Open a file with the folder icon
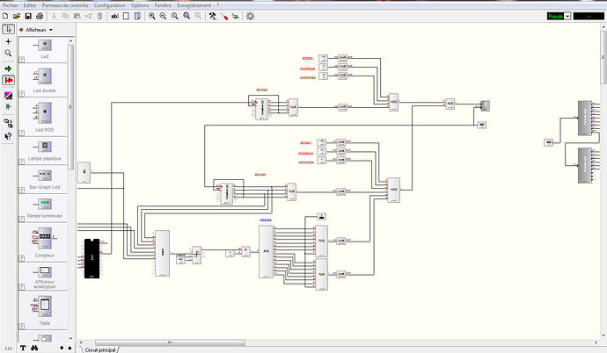The width and height of the screenshot is (607, 353). click(17, 16)
